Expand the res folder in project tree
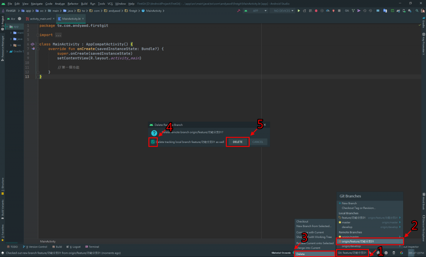426x257 pixels. (x=11, y=45)
